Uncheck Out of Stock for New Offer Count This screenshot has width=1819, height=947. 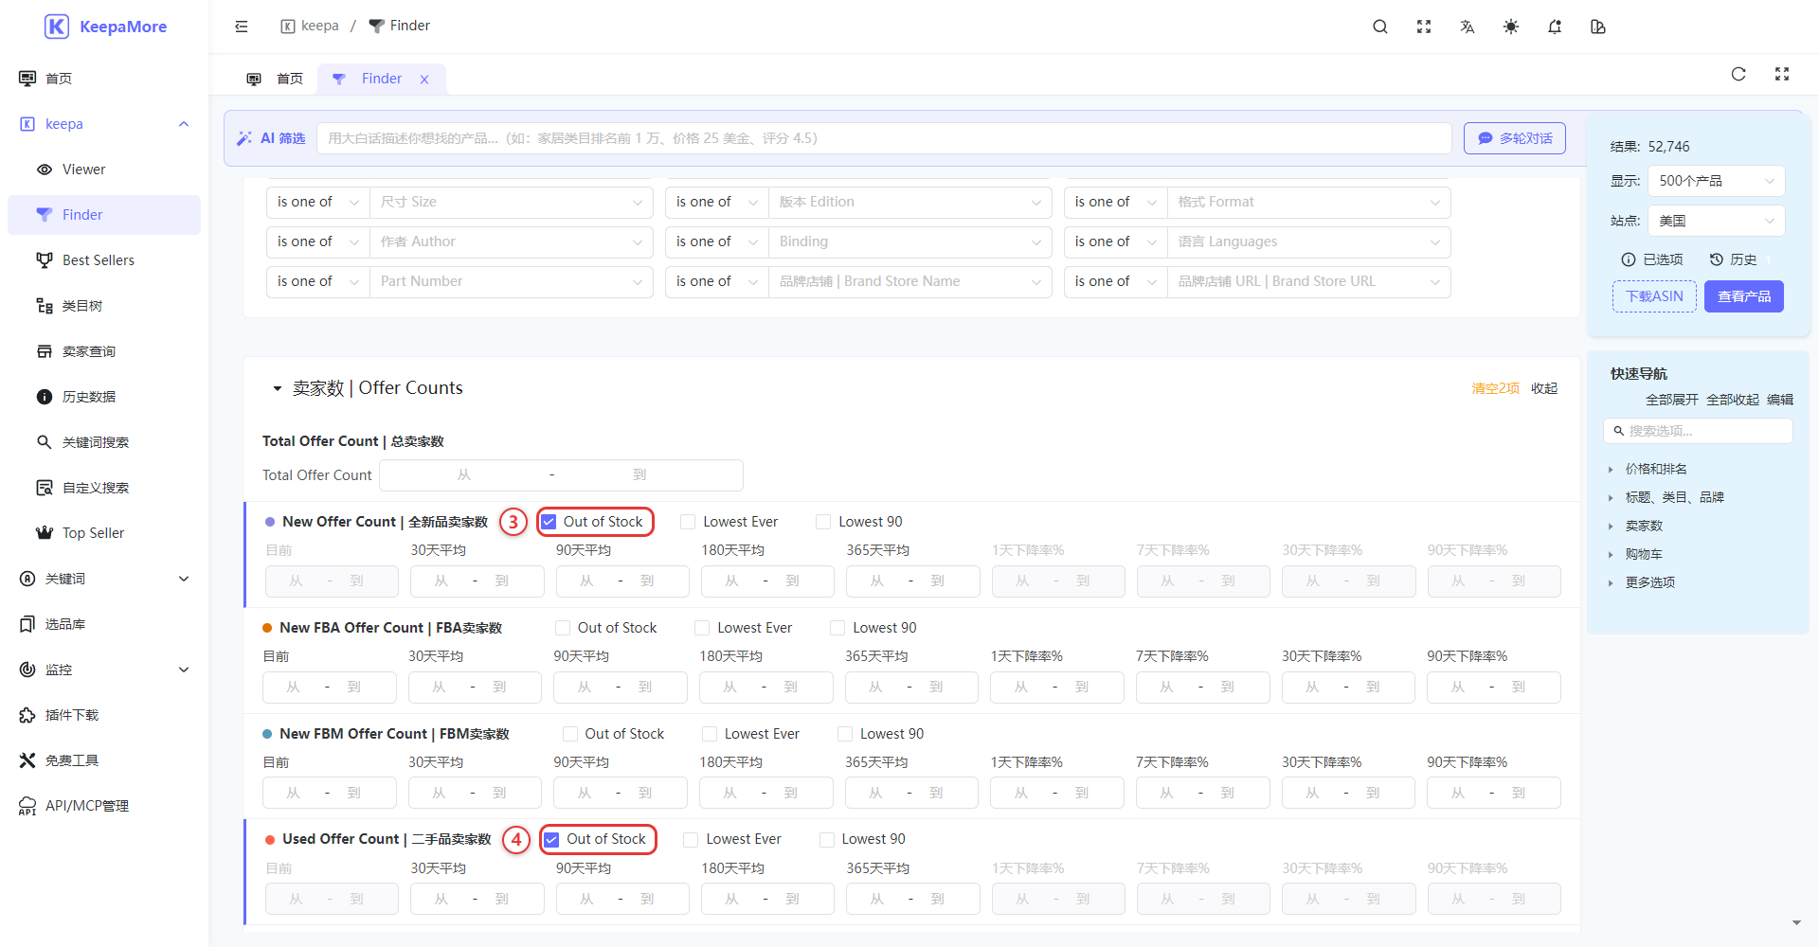(x=549, y=522)
